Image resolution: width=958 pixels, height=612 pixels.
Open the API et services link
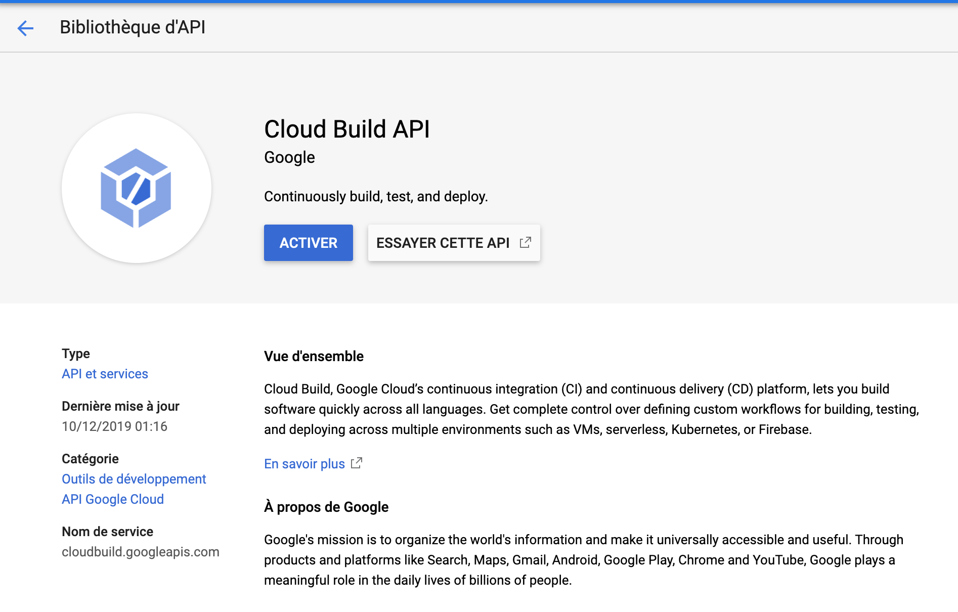click(105, 374)
